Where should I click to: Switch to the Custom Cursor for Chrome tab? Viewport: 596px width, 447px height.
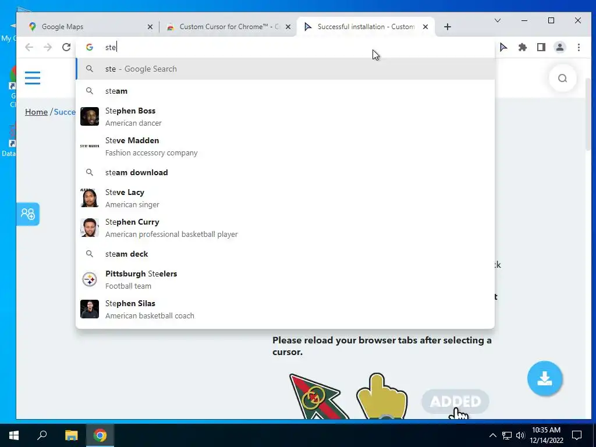pos(228,27)
